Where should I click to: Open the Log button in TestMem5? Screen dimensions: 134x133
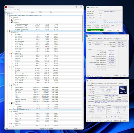point(118,30)
